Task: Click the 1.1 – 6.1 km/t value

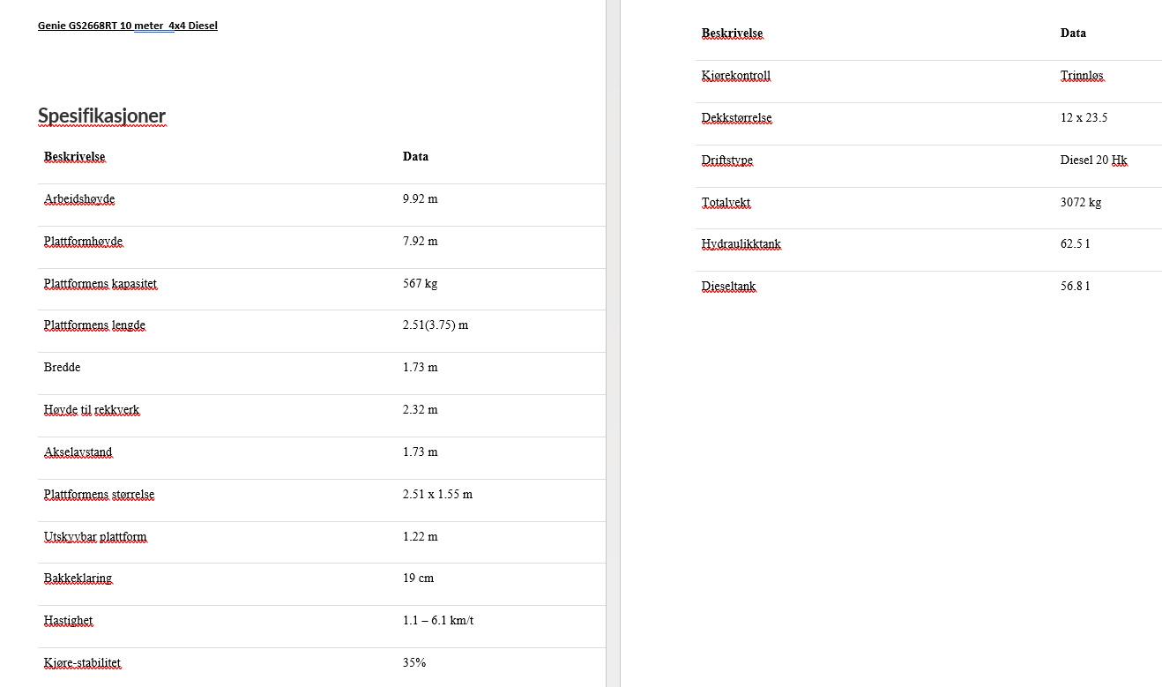Action: 437,621
